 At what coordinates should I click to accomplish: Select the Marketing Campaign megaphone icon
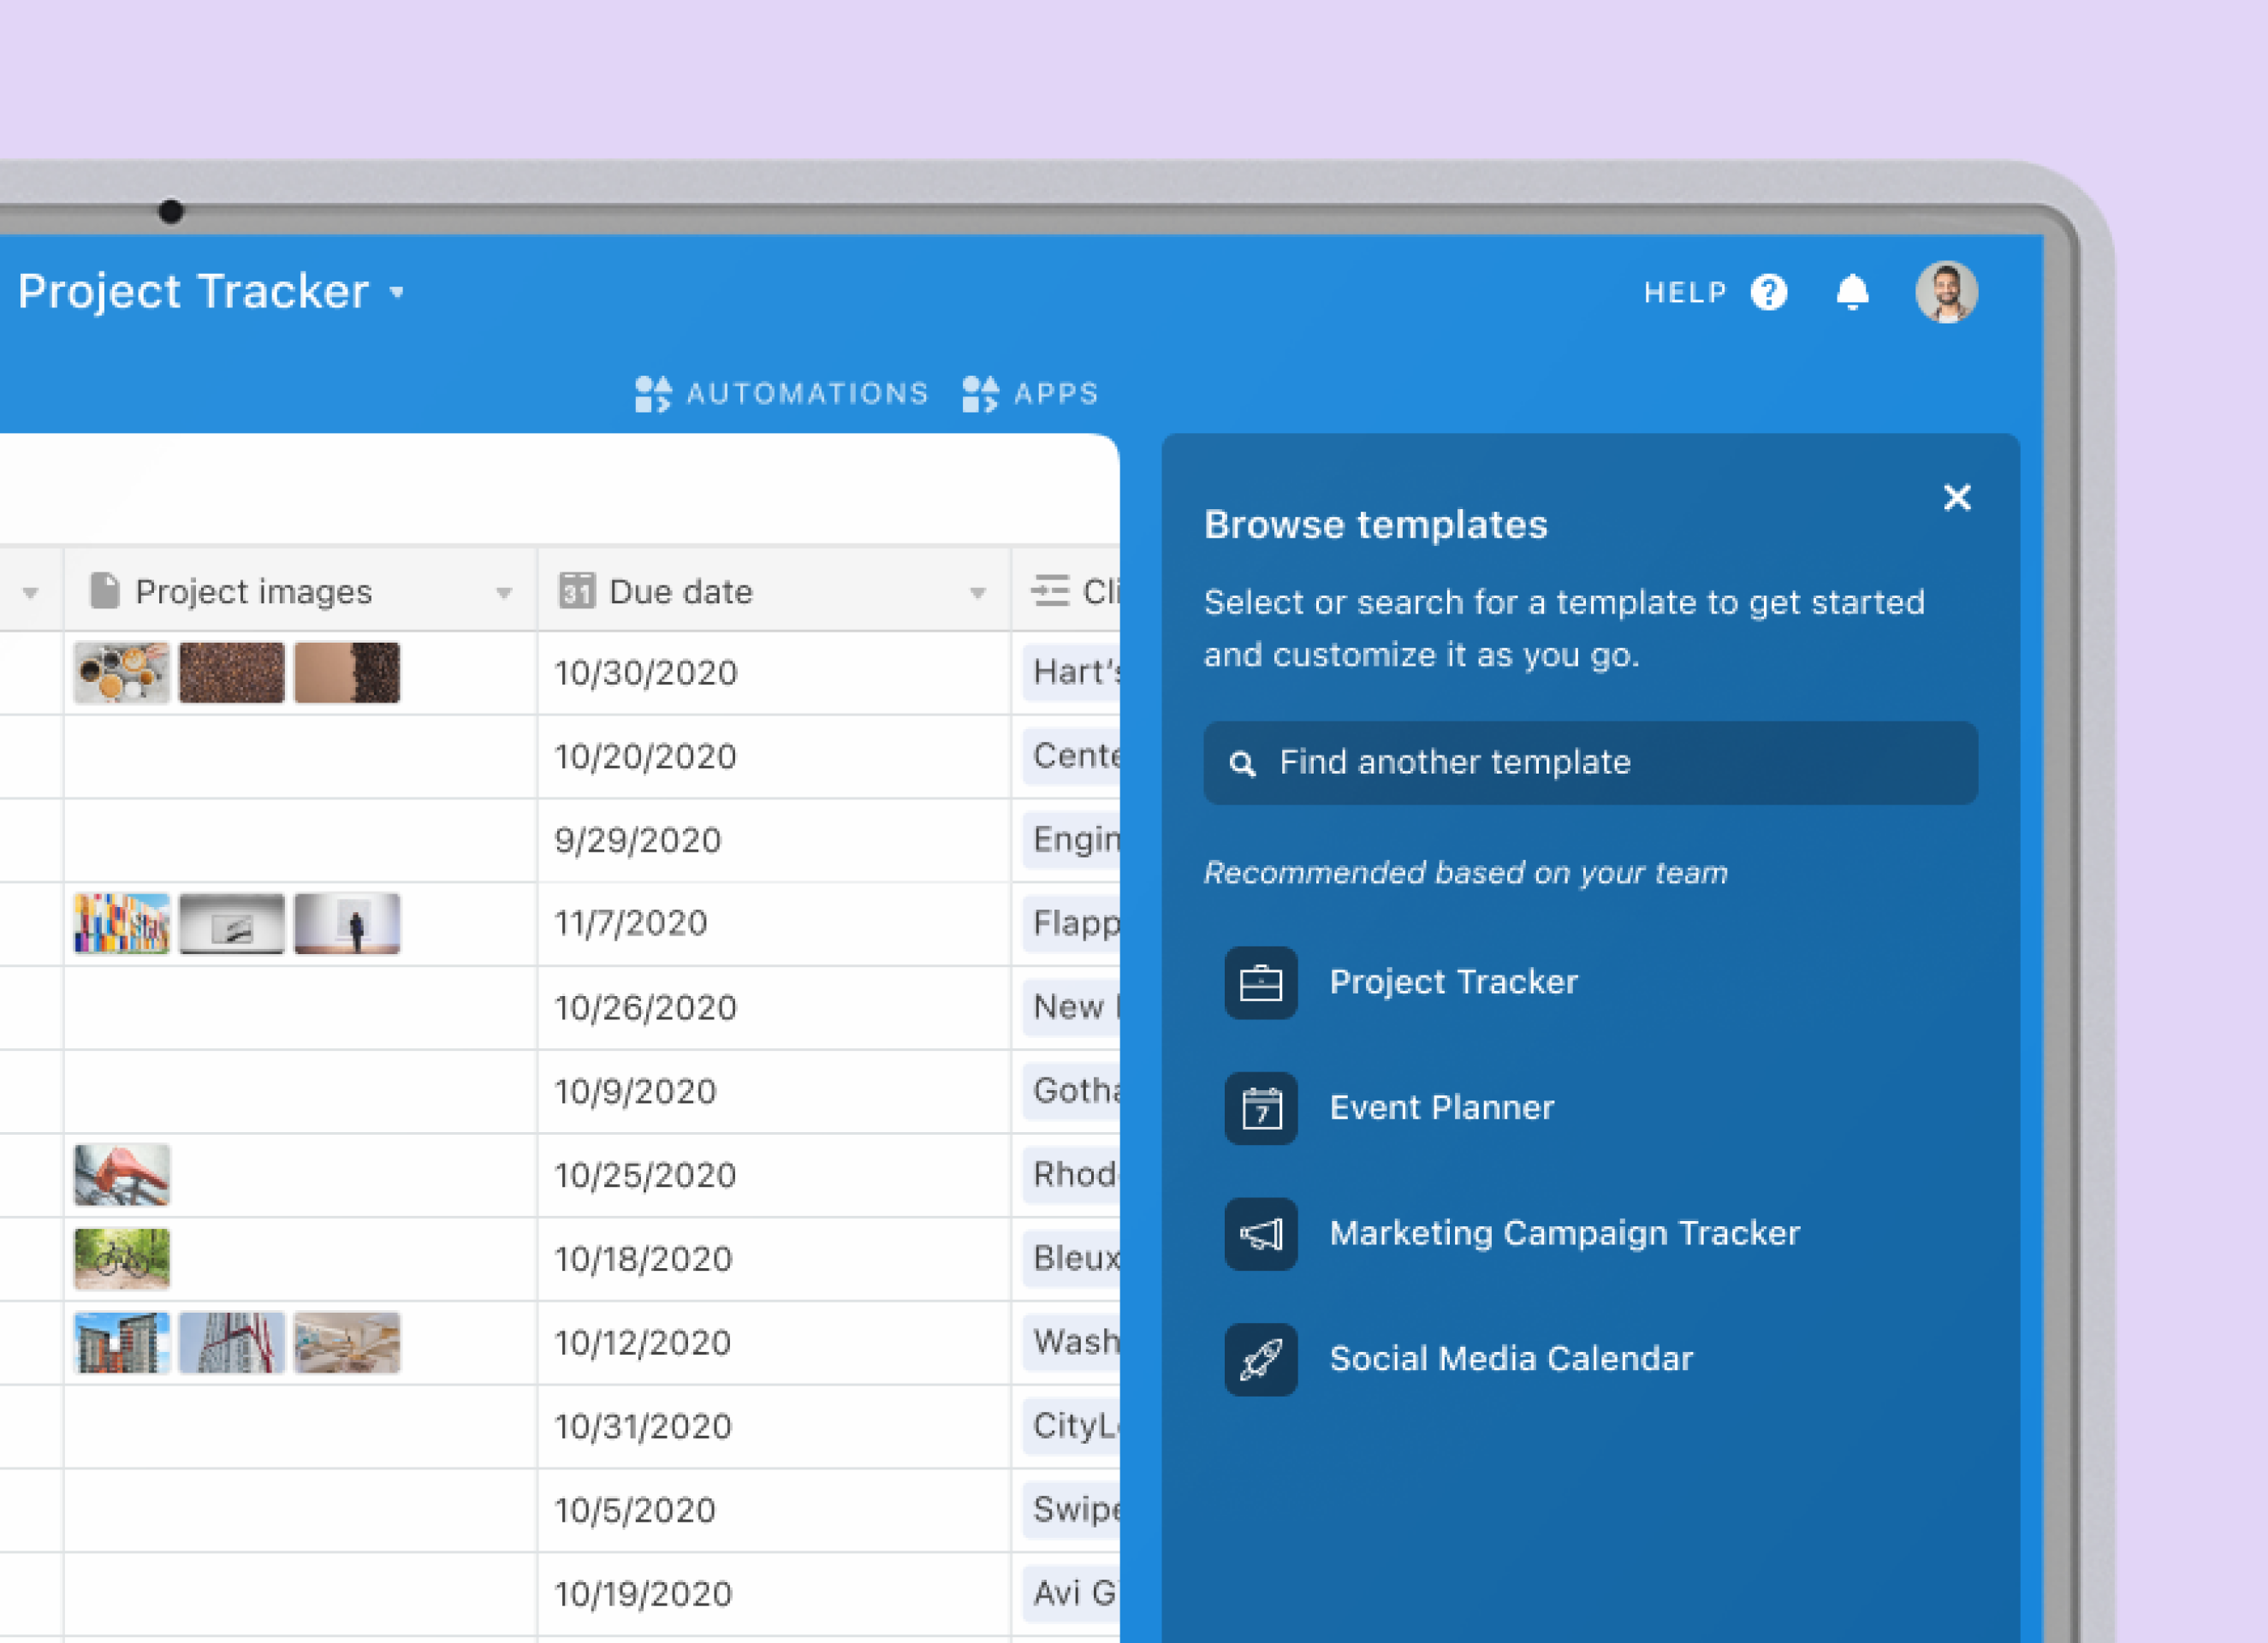tap(1260, 1234)
